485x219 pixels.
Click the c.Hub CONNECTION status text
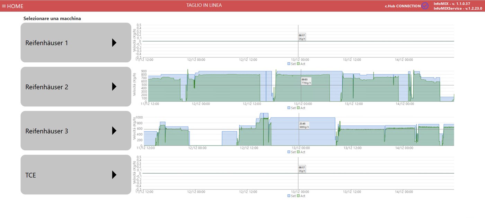tap(403, 6)
